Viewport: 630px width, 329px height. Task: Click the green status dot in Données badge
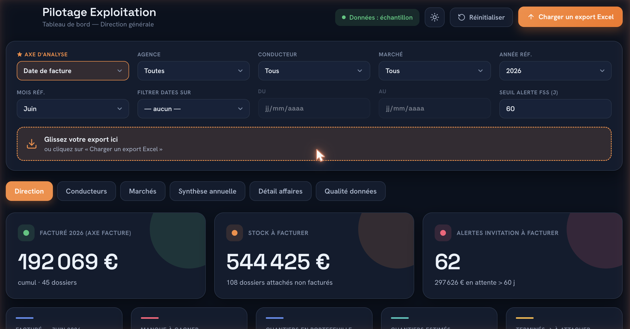(344, 17)
